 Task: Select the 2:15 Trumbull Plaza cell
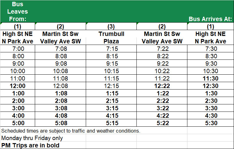(x=111, y=101)
